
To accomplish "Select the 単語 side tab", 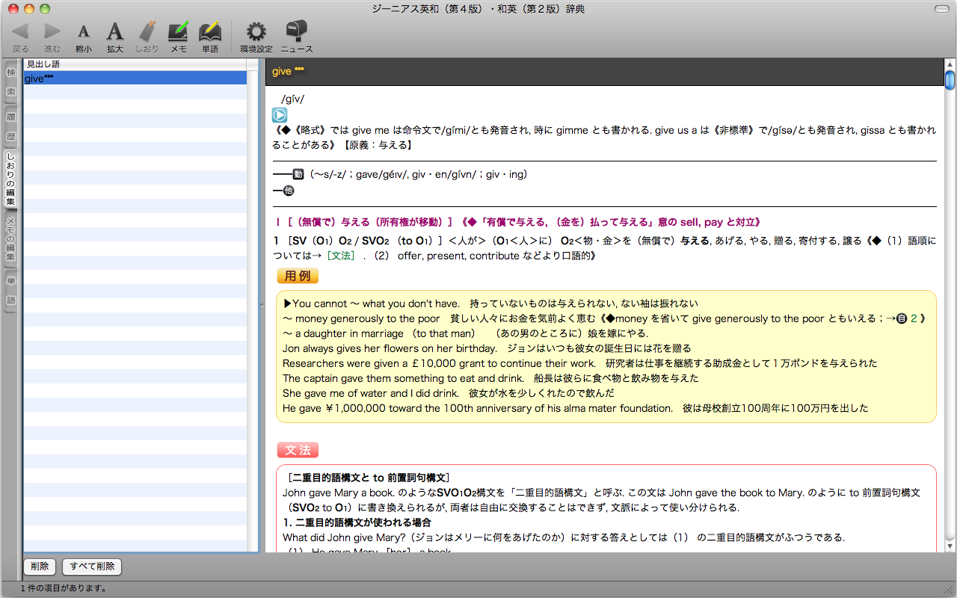I will pyautogui.click(x=10, y=290).
